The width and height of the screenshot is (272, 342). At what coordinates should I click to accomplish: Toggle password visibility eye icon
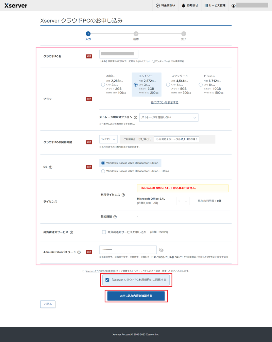[161, 250]
